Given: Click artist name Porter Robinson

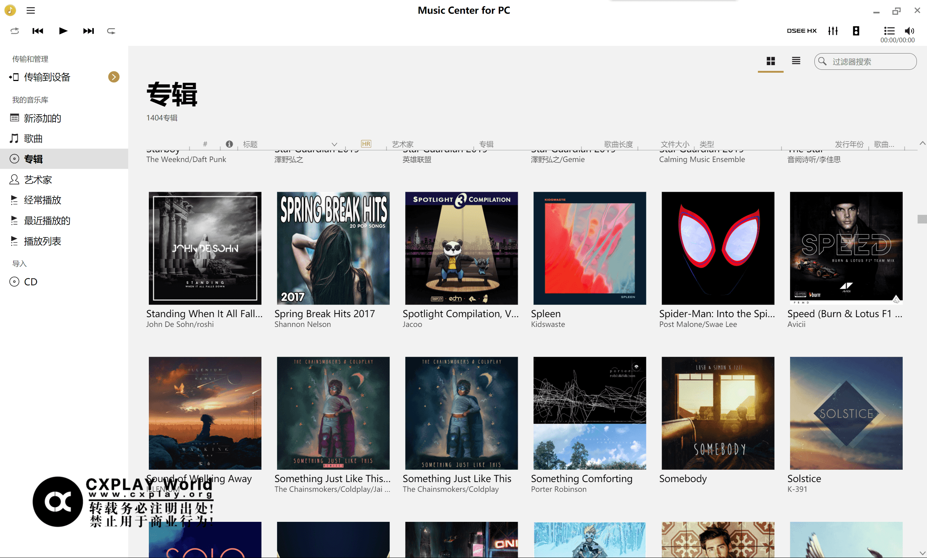Looking at the screenshot, I should pyautogui.click(x=559, y=489).
